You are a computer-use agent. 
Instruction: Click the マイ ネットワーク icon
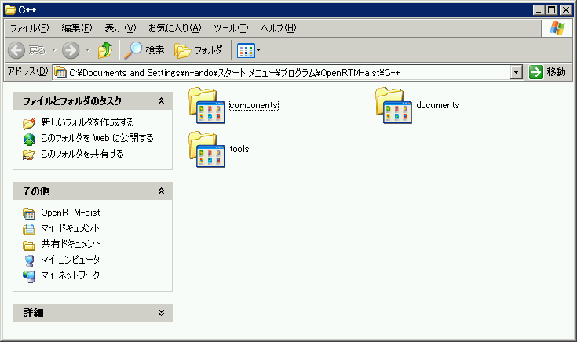(29, 276)
